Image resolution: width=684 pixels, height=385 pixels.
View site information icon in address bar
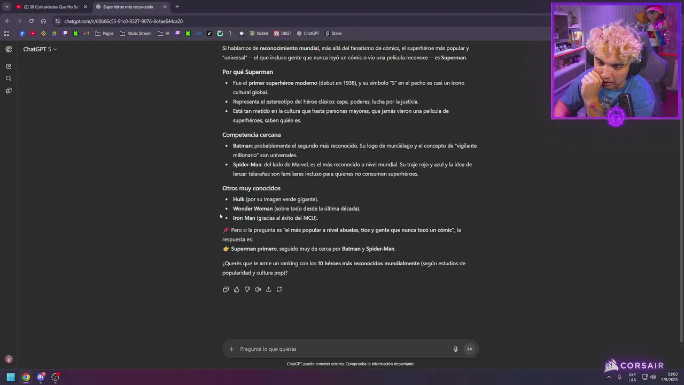[58, 21]
